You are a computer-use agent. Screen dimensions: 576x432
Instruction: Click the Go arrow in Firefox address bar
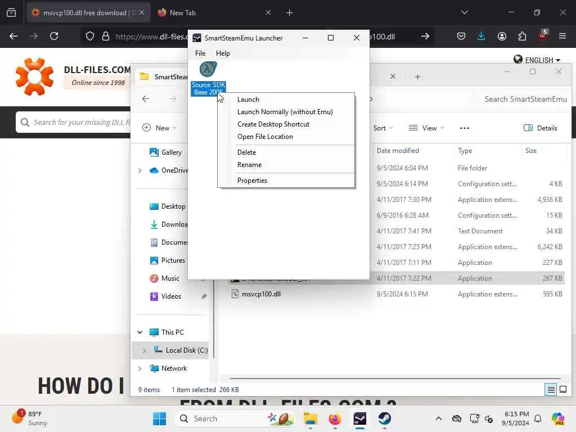tap(425, 37)
